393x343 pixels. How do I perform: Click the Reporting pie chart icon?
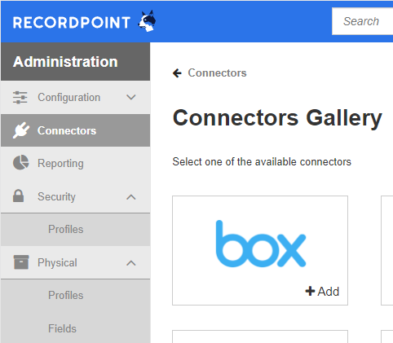(x=21, y=163)
